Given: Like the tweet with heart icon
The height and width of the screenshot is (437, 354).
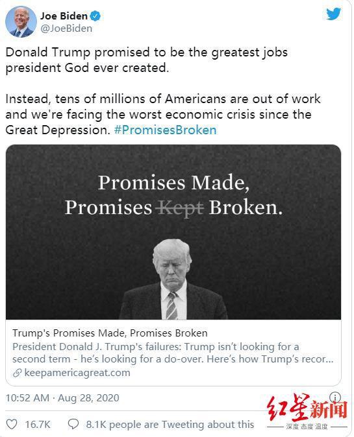Looking at the screenshot, I should [12, 424].
